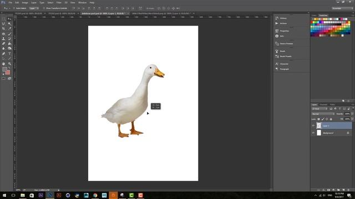Viewport: 355px width, 199px height.
Task: Select the Spot Healing Brush tool
Action: pos(3,34)
